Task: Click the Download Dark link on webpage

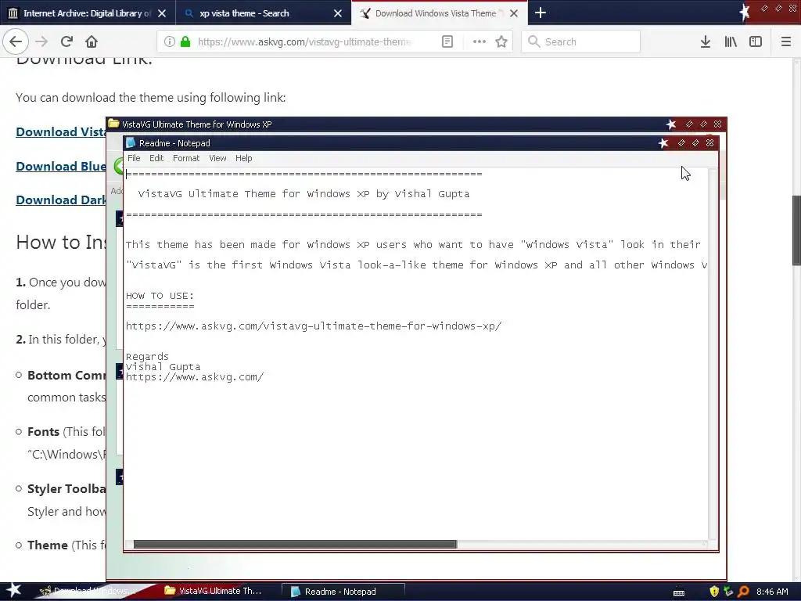Action: [x=61, y=200]
